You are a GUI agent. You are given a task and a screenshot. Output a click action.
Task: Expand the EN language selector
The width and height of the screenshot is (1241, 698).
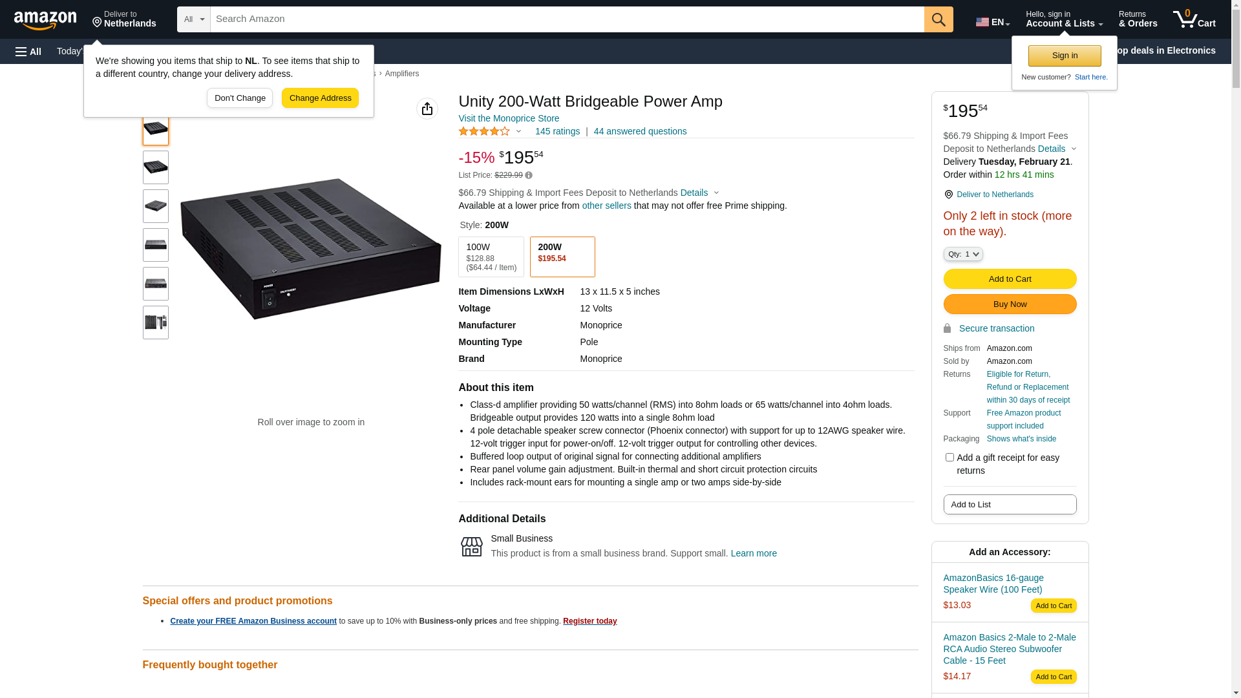point(992,22)
